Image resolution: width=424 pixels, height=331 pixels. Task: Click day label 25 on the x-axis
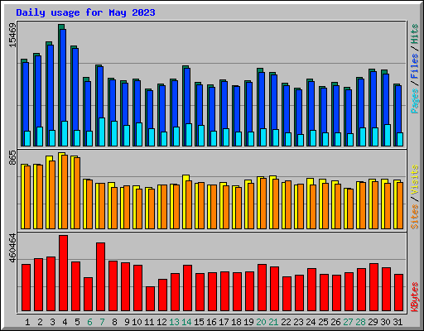(323, 322)
